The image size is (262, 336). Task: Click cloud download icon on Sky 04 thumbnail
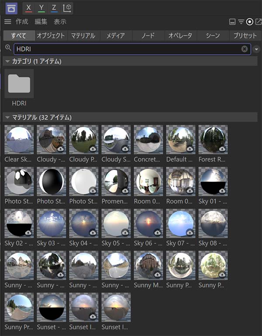click(93, 233)
